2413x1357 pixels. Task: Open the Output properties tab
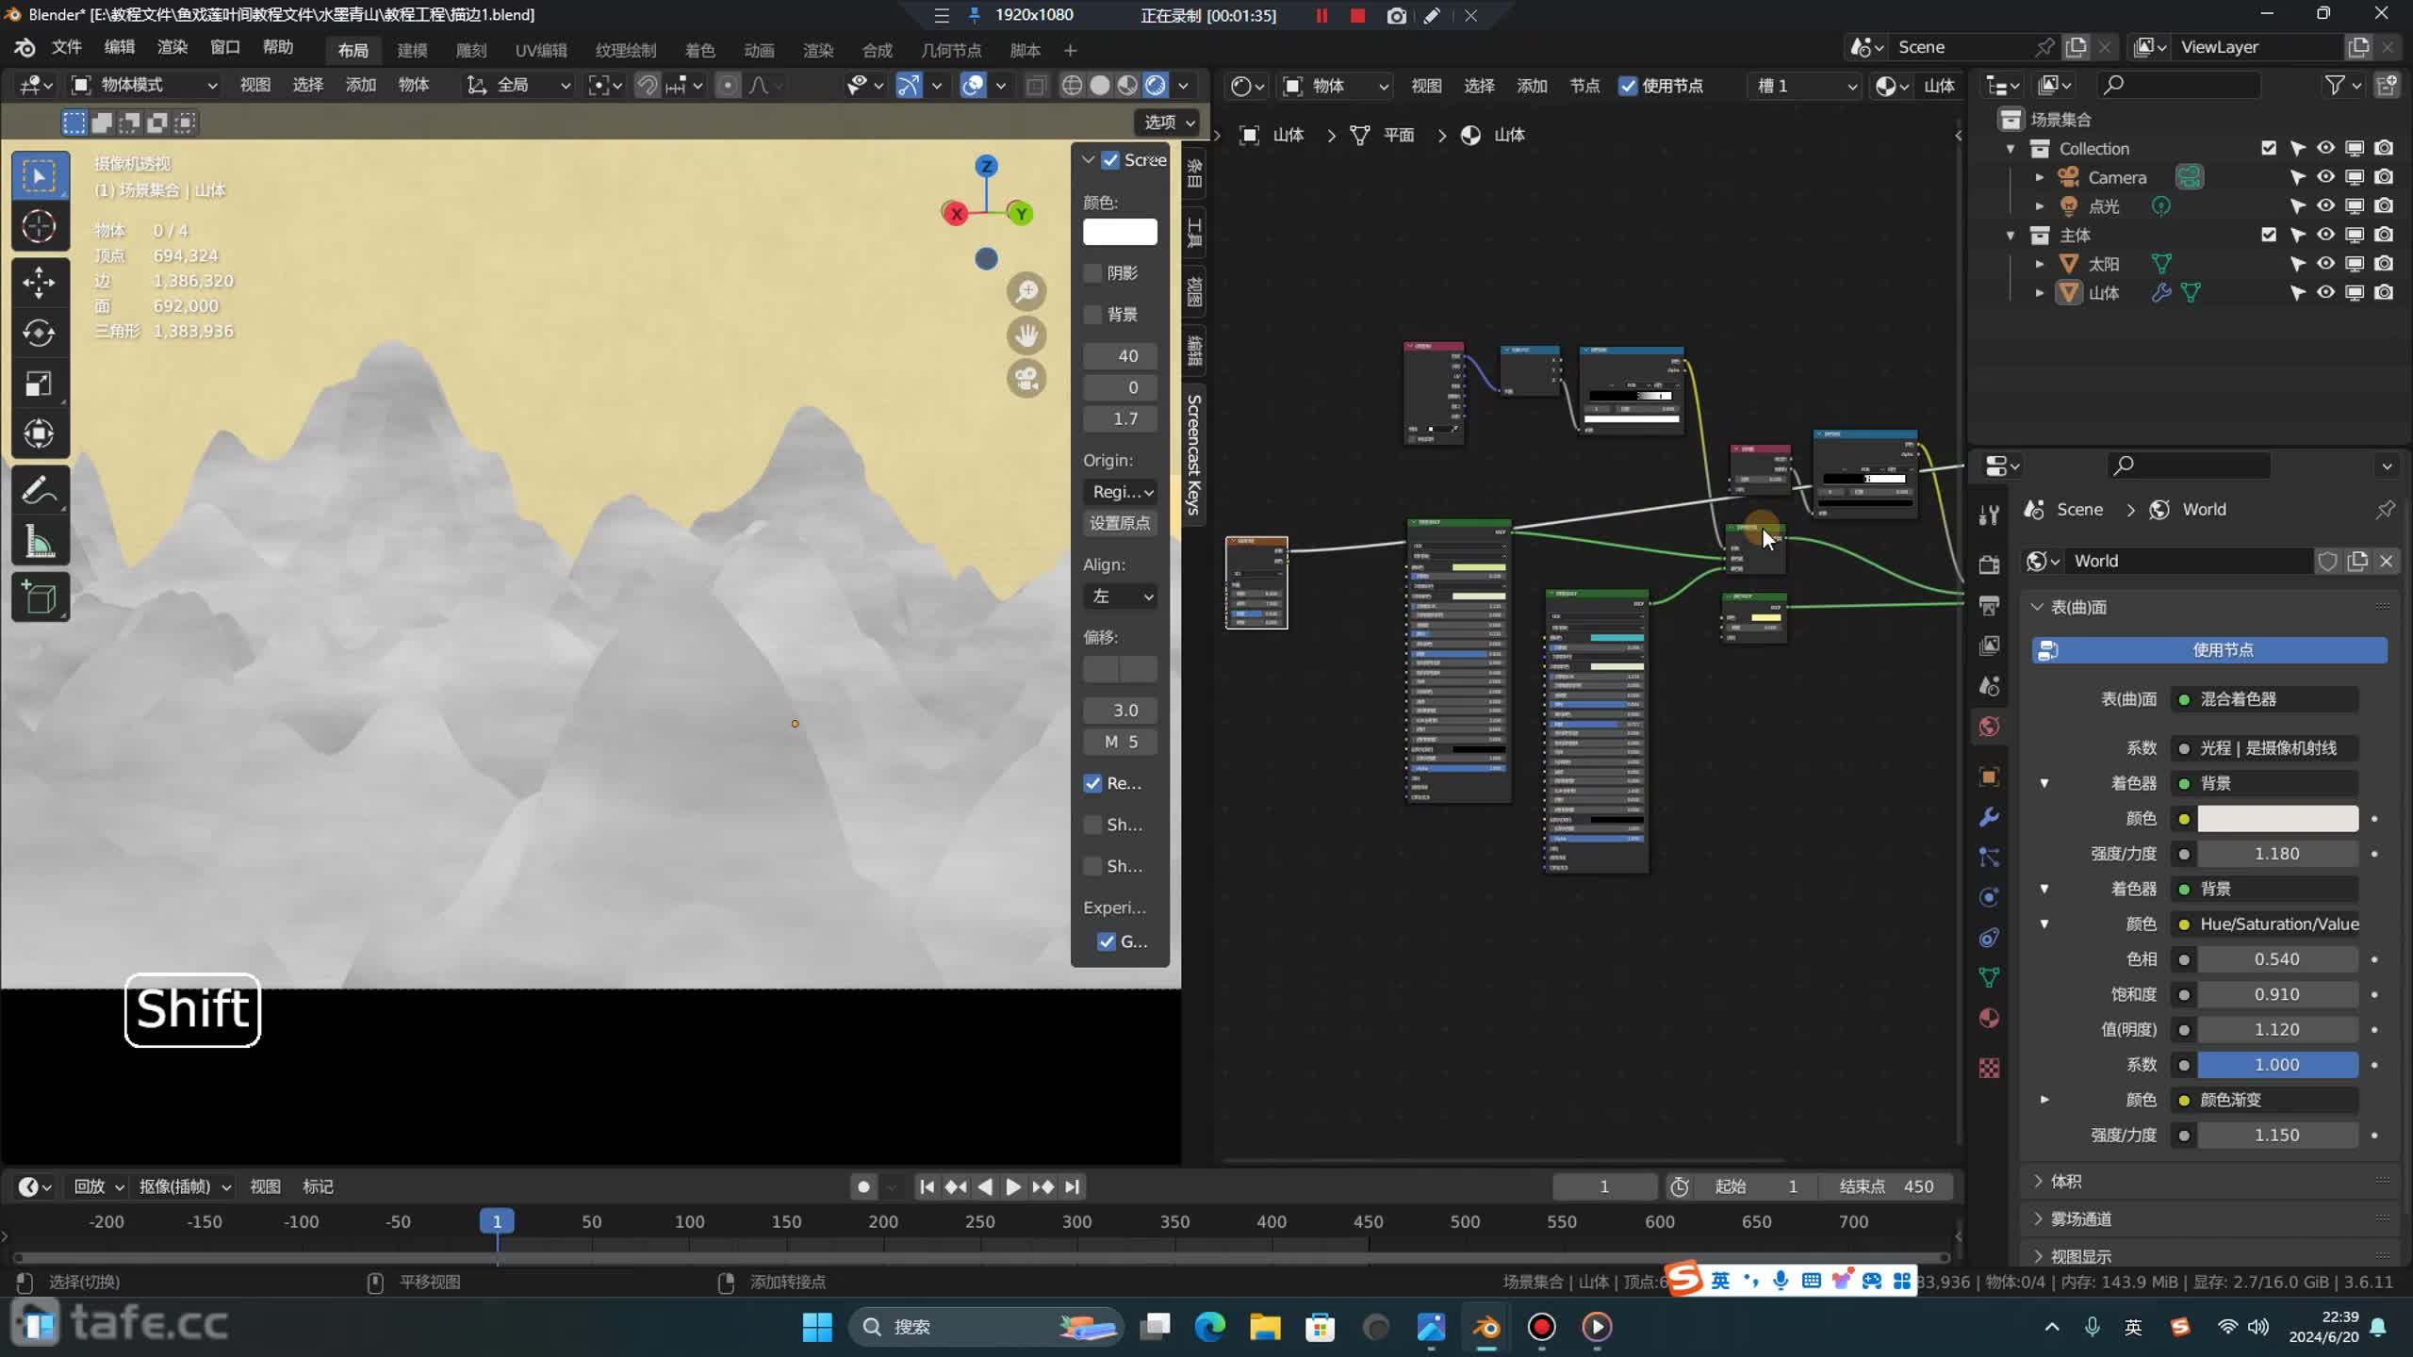pos(1989,605)
